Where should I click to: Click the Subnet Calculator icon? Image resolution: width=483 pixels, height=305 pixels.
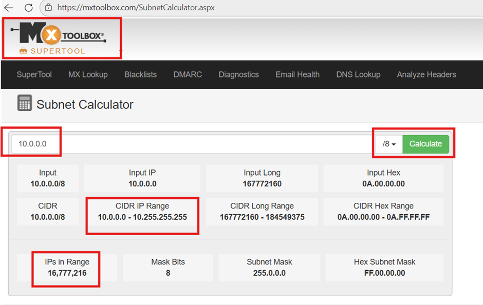(x=24, y=103)
